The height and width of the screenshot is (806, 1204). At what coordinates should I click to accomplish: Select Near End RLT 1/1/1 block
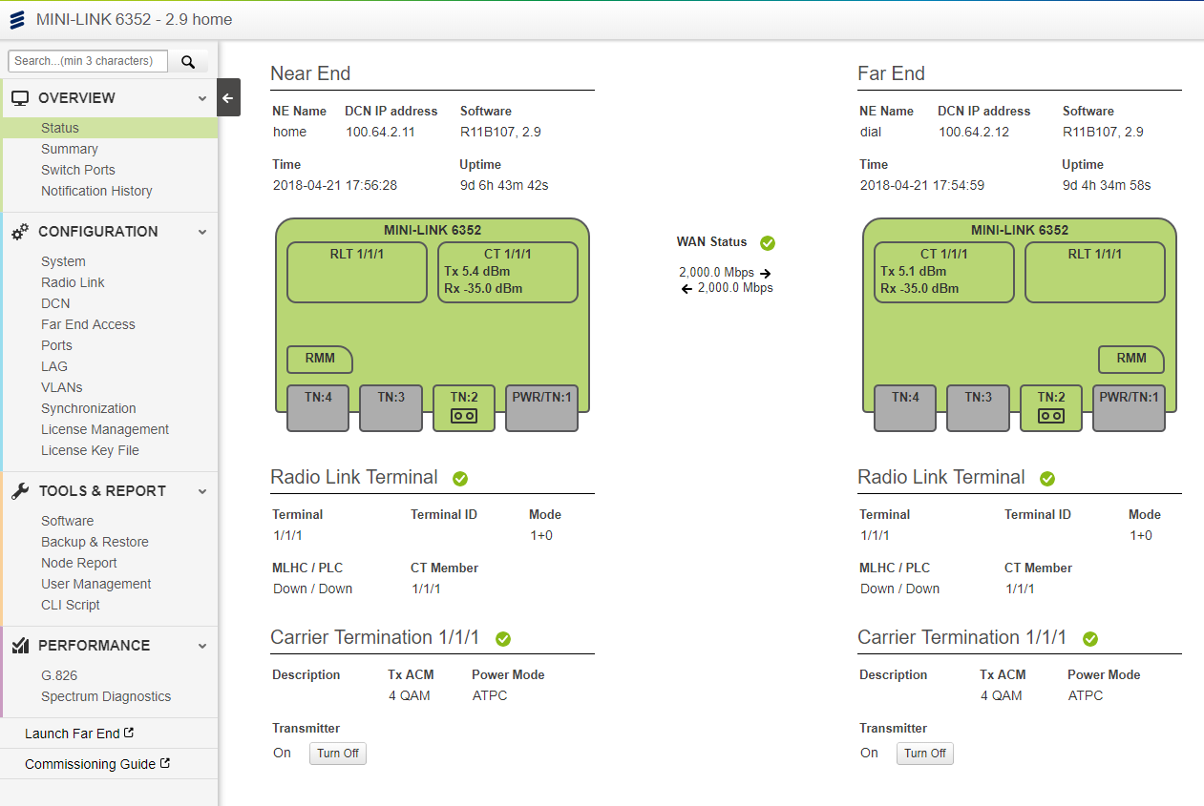pyautogui.click(x=357, y=273)
